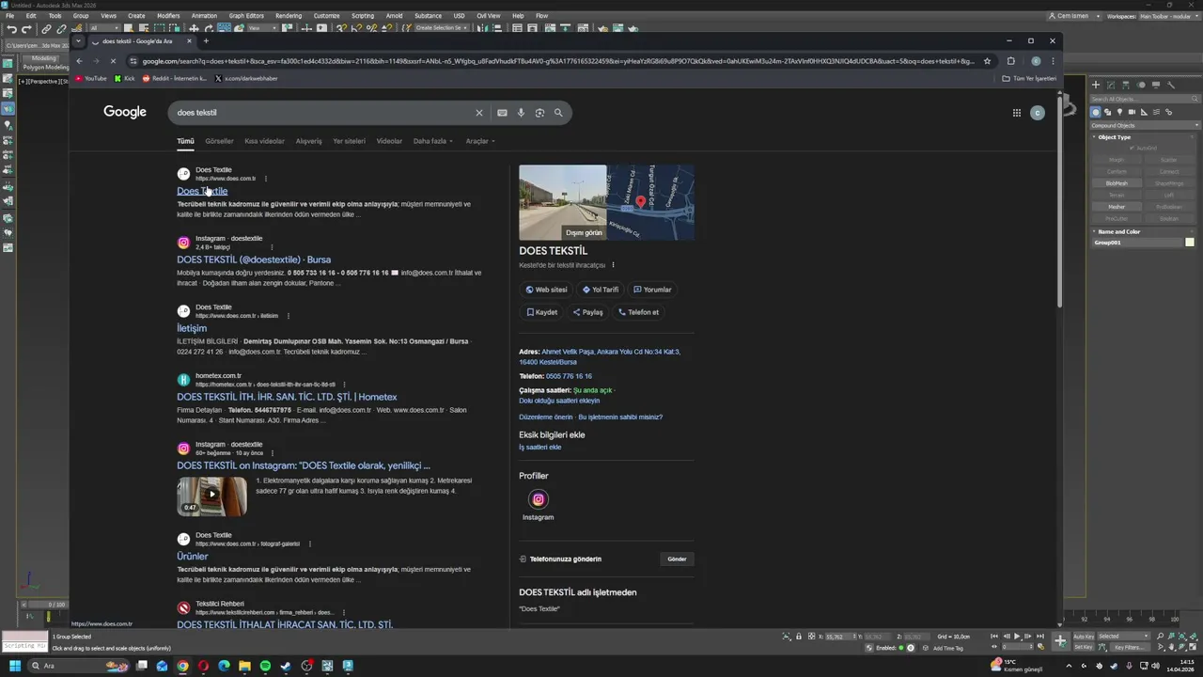Open the Does Tekstile search result link

[202, 191]
